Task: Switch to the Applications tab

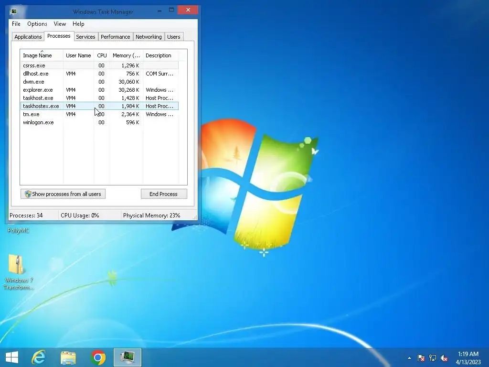Action: (28, 37)
